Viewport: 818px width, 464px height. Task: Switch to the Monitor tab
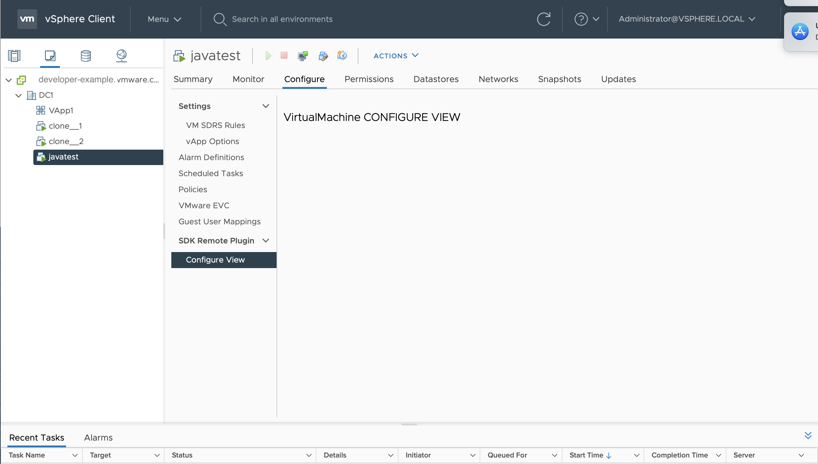tap(248, 79)
